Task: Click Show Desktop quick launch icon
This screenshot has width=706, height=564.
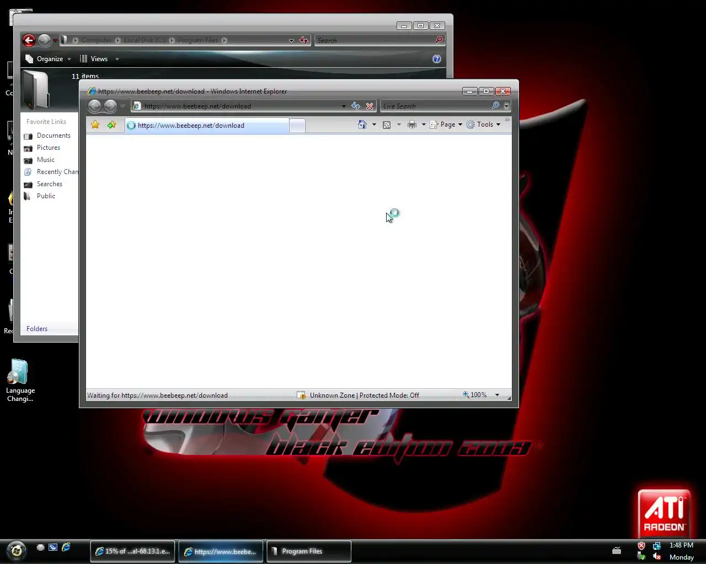Action: pos(40,547)
